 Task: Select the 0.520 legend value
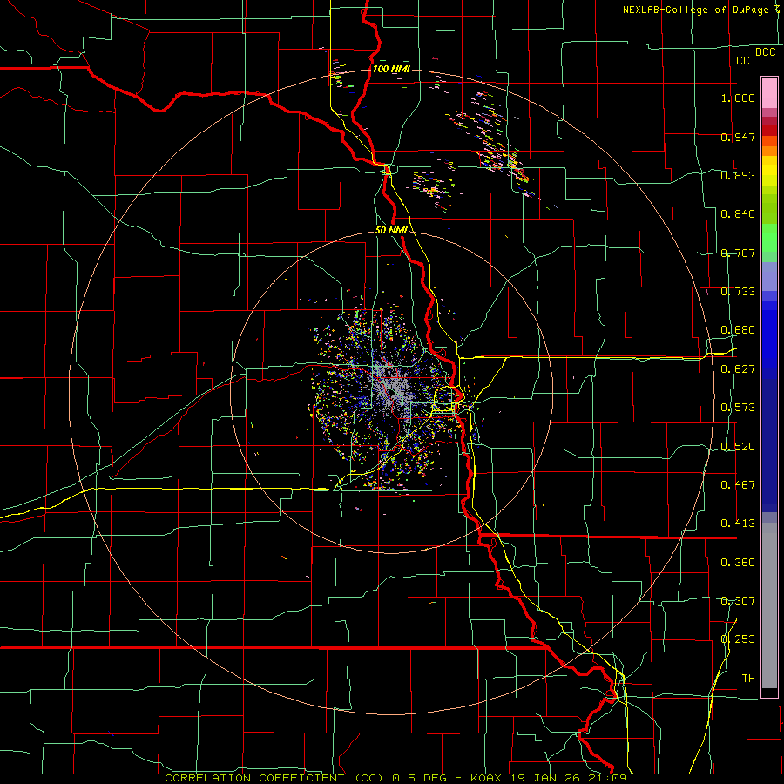(738, 447)
